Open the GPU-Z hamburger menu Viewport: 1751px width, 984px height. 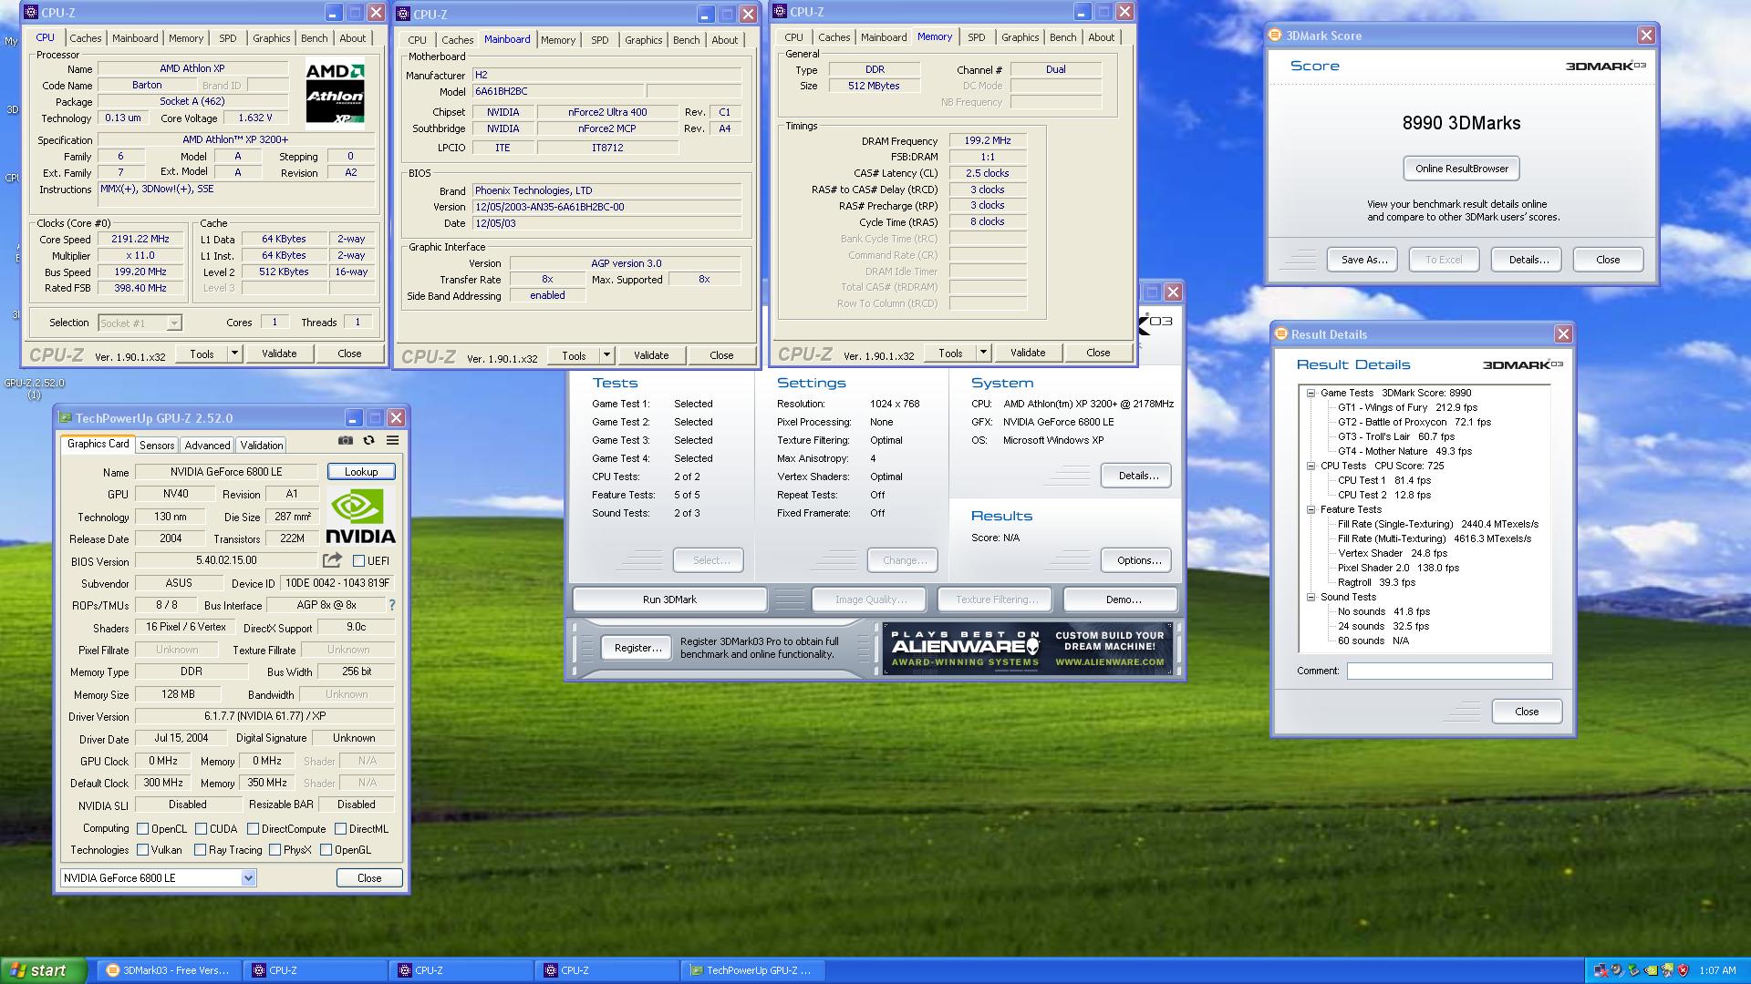click(393, 441)
